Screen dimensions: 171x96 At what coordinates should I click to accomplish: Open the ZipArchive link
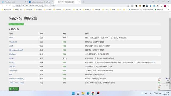(x=13, y=70)
